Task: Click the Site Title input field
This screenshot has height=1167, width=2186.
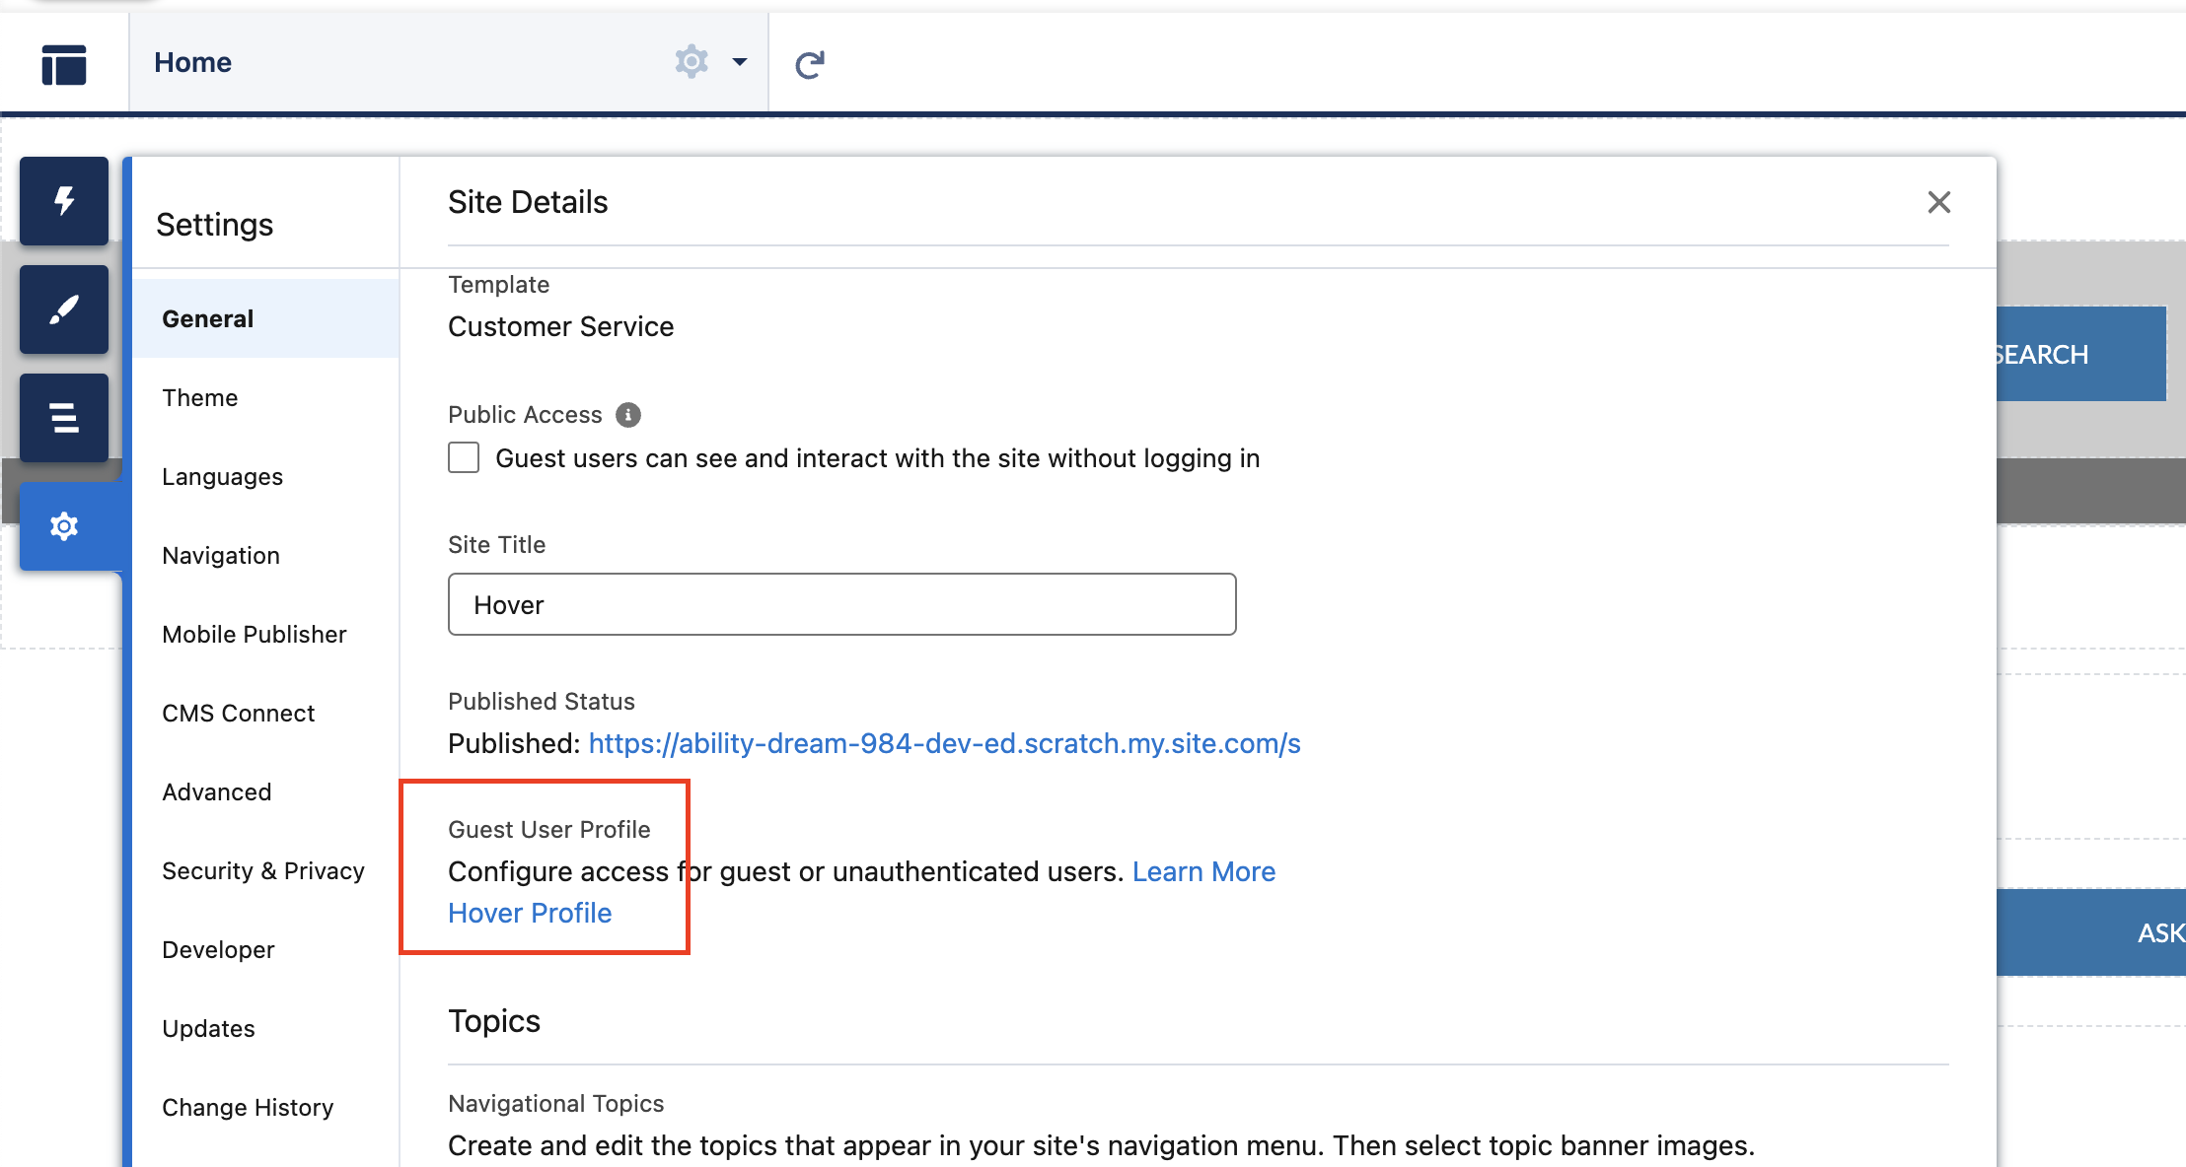Action: pyautogui.click(x=841, y=604)
